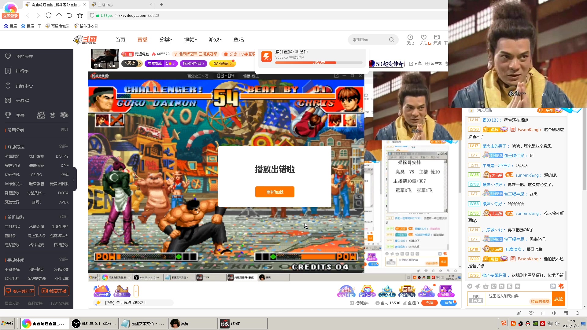The height and width of the screenshot is (330, 587).
Task: Switch to the 主播中心 browser tab
Action: pos(122,5)
